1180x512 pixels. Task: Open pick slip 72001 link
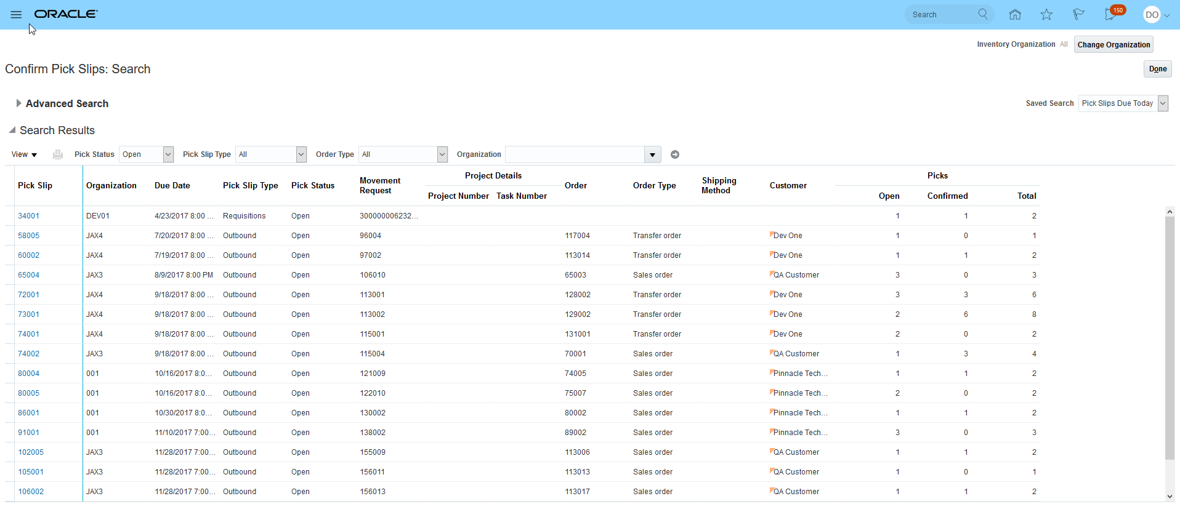click(x=28, y=295)
